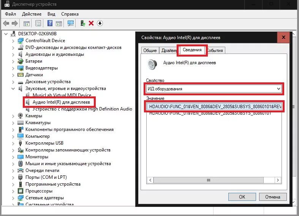Click the down-arrow disable device toolbar icon
This screenshot has height=216, width=299.
[x=100, y=24]
